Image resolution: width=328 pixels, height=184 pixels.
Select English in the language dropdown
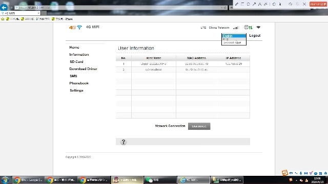(234, 36)
